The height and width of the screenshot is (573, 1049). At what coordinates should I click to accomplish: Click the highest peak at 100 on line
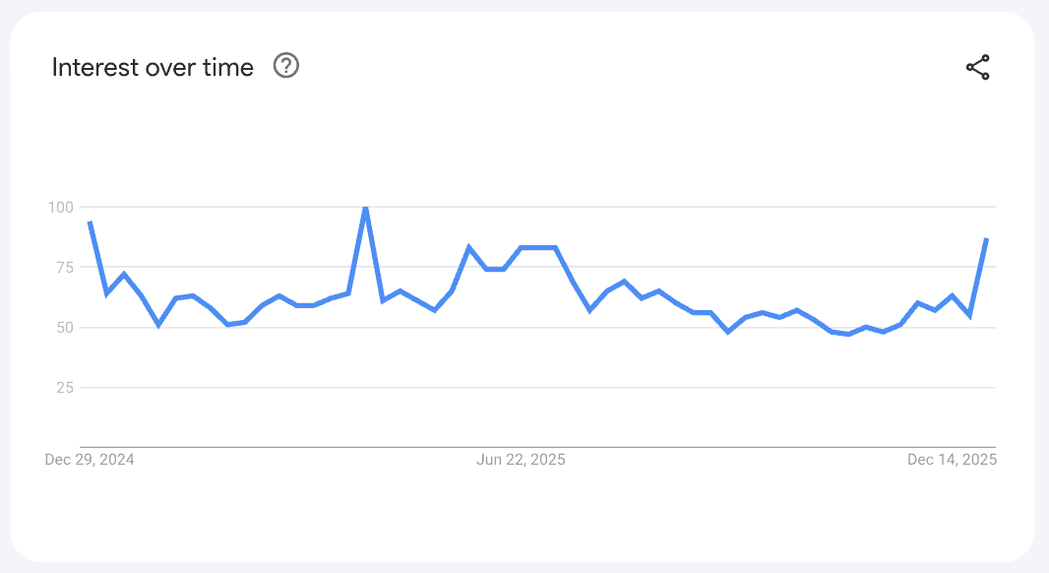click(x=366, y=208)
